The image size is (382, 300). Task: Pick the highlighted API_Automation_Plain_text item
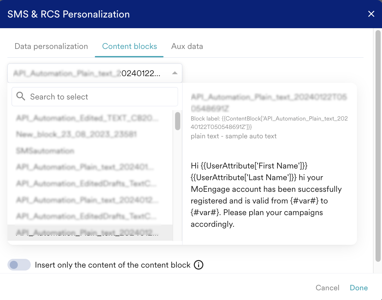pyautogui.click(x=90, y=233)
